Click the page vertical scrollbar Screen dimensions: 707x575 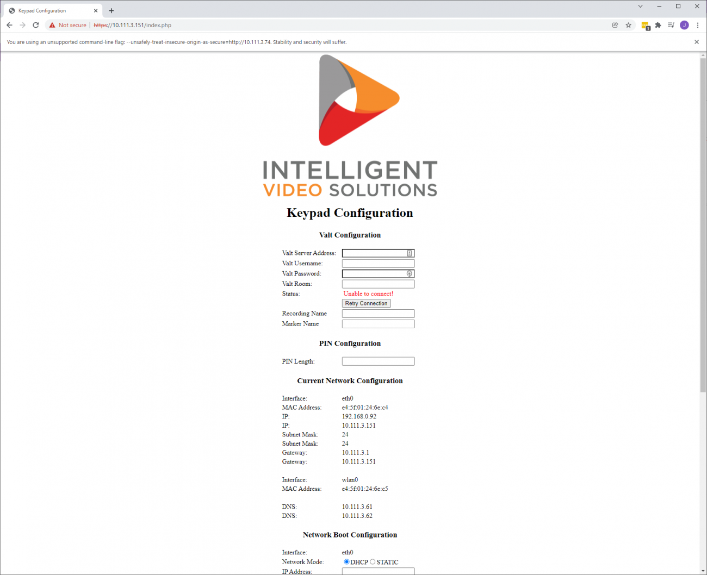pos(703,226)
